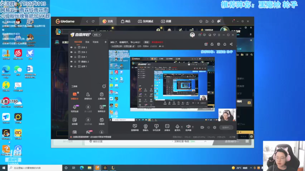Open the 直播伴侣 hamburger menu
Image resolution: width=305 pixels, height=171 pixels.
click(x=219, y=35)
